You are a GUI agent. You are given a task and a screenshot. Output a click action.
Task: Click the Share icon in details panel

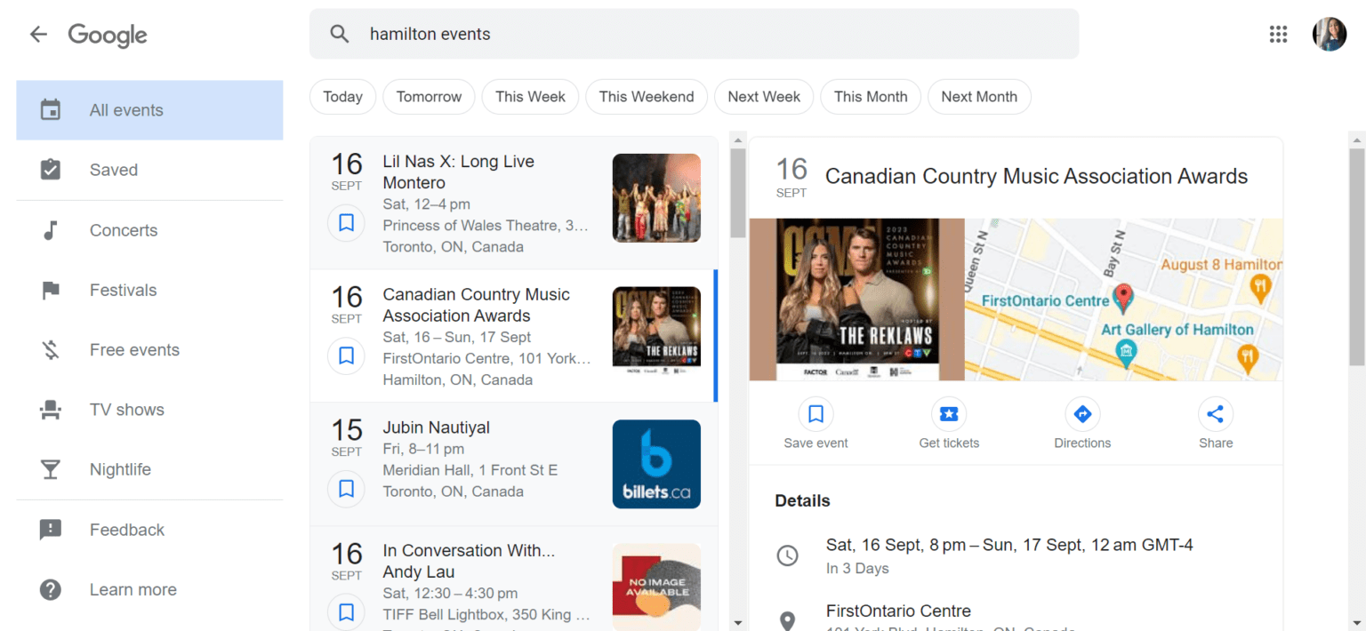pos(1216,414)
